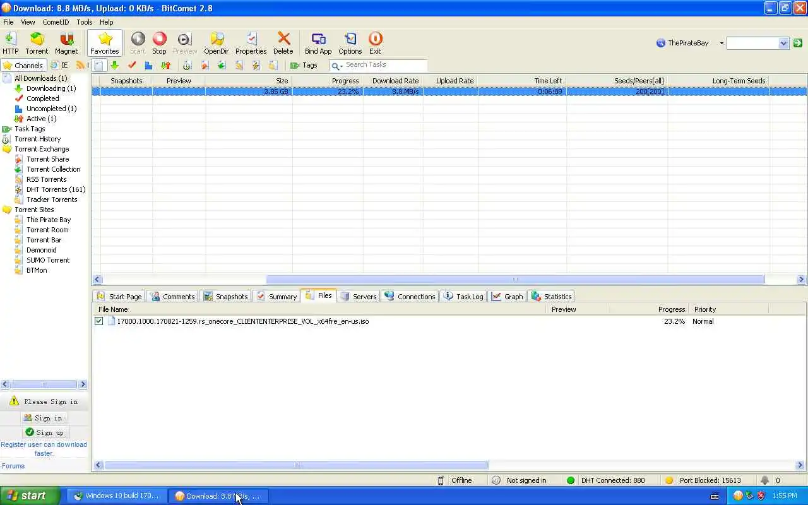Switch sidebar to IE tab
Image resolution: width=808 pixels, height=505 pixels.
(59, 65)
